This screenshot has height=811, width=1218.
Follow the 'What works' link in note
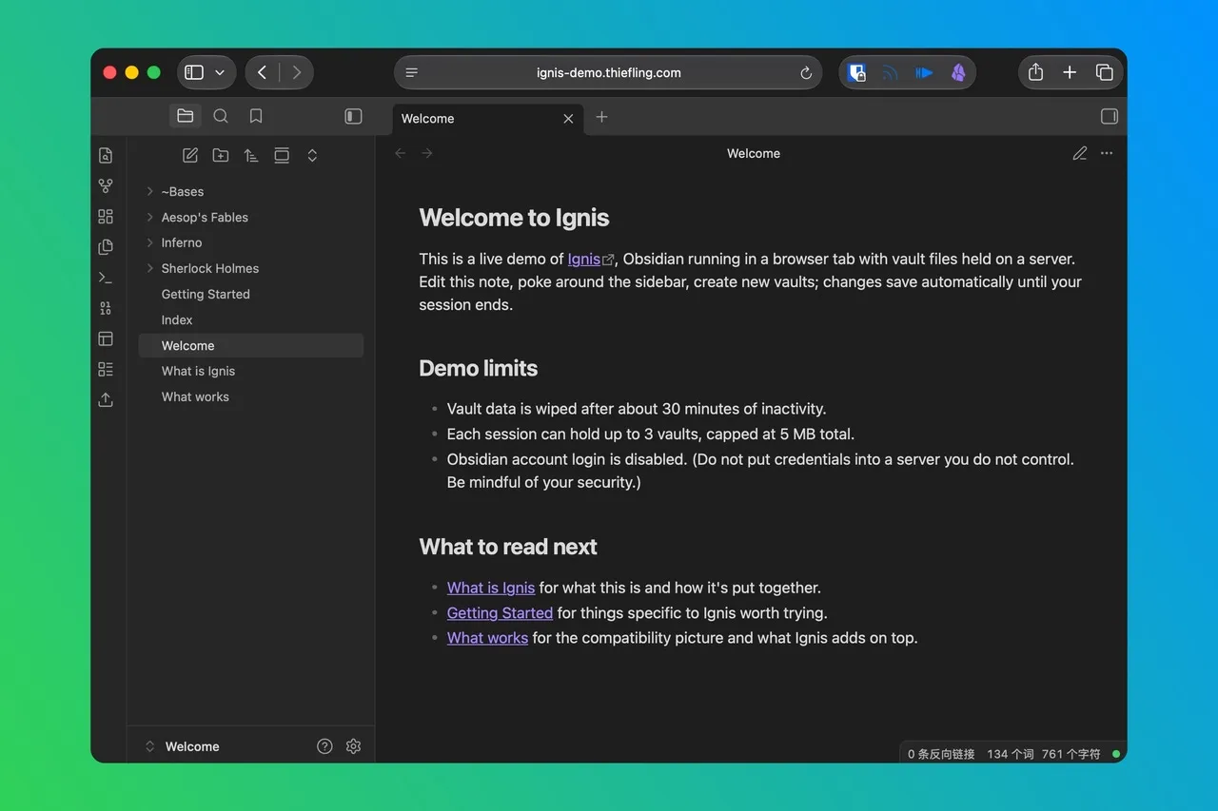click(487, 638)
